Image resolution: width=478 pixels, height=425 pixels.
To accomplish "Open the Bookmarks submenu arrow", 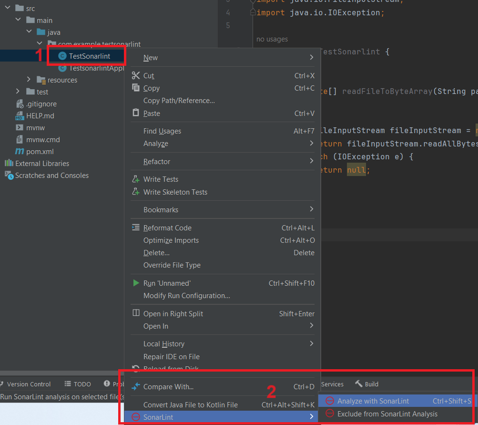I will (x=311, y=209).
